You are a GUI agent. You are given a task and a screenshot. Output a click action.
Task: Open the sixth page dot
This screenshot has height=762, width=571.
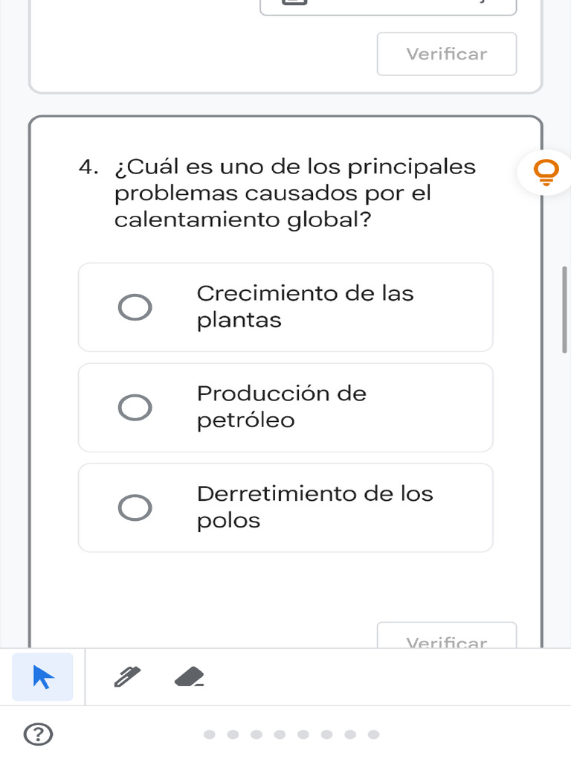pyautogui.click(x=326, y=734)
